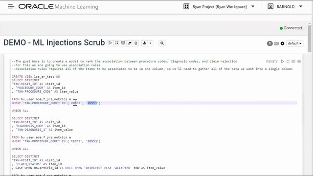Open the default view mode dropdown
The height and width of the screenshot is (176, 313).
click(x=294, y=44)
